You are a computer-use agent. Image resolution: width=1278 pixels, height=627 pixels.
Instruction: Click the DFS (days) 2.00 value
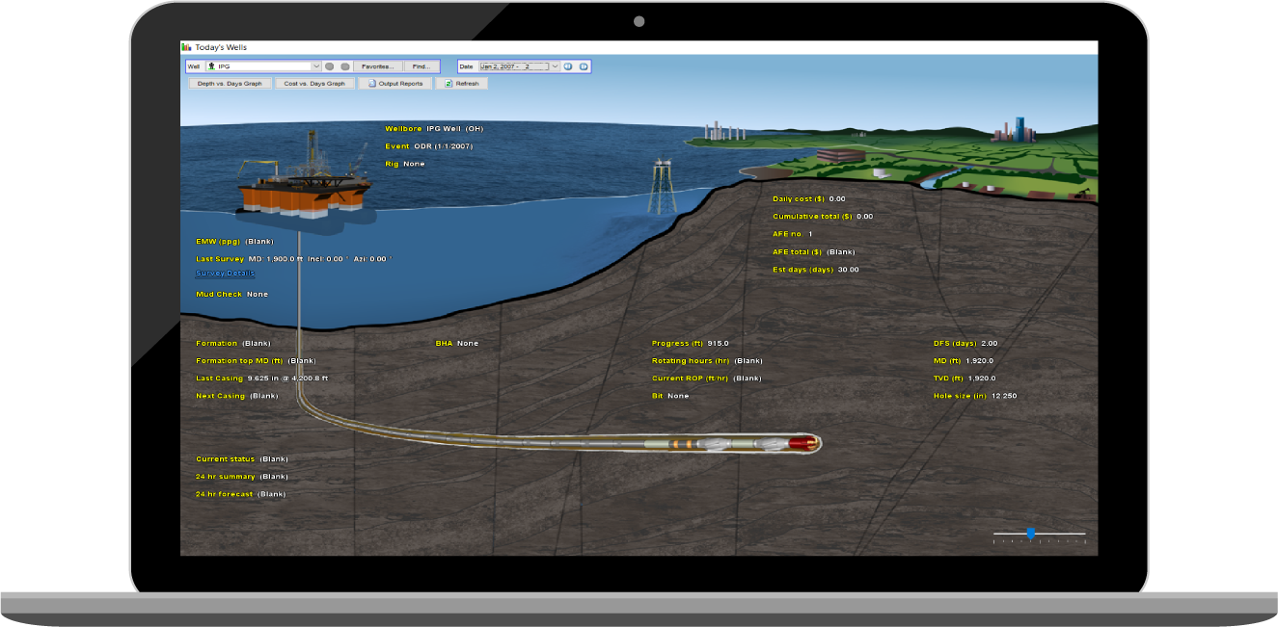tap(990, 343)
